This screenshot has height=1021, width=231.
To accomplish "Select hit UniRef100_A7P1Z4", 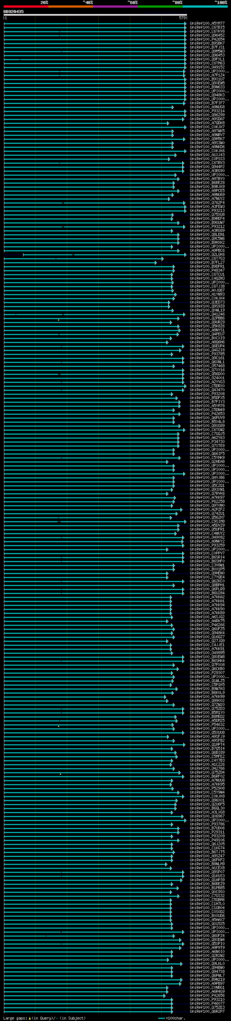I will coord(207,75).
